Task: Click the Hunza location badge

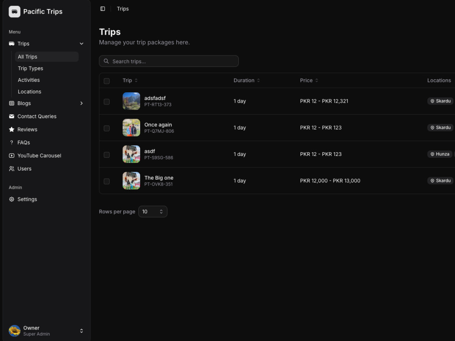Action: click(440, 154)
